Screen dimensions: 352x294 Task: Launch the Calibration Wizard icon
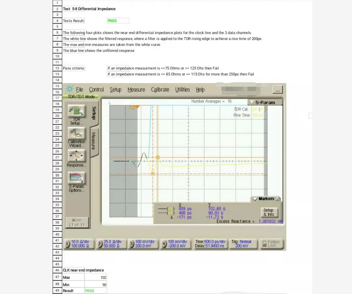[x=76, y=134]
